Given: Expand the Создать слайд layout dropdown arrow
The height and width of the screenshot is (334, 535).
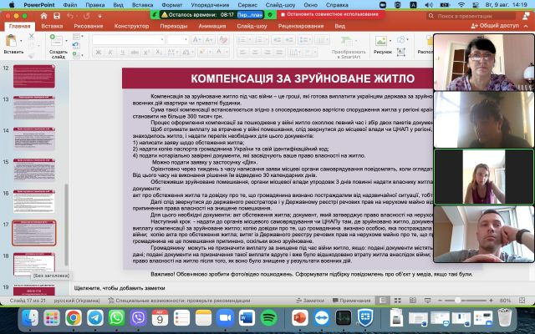Looking at the screenshot, I should (66, 41).
